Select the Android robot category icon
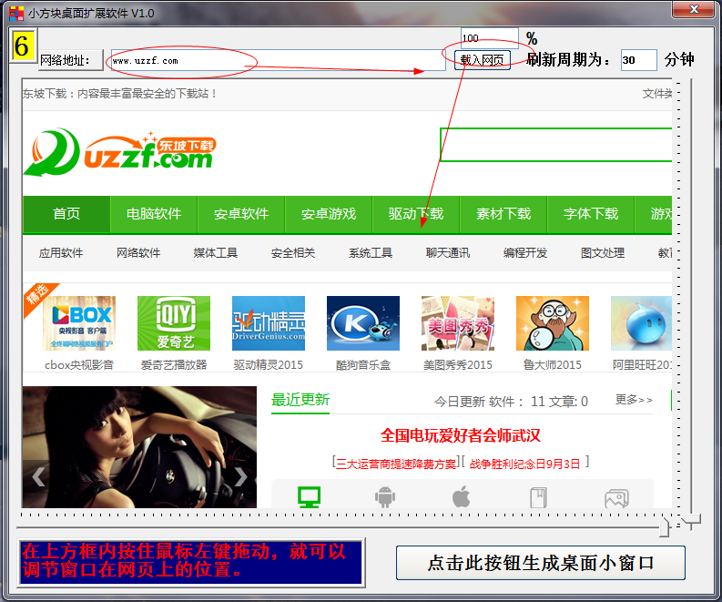The width and height of the screenshot is (722, 602). (385, 497)
